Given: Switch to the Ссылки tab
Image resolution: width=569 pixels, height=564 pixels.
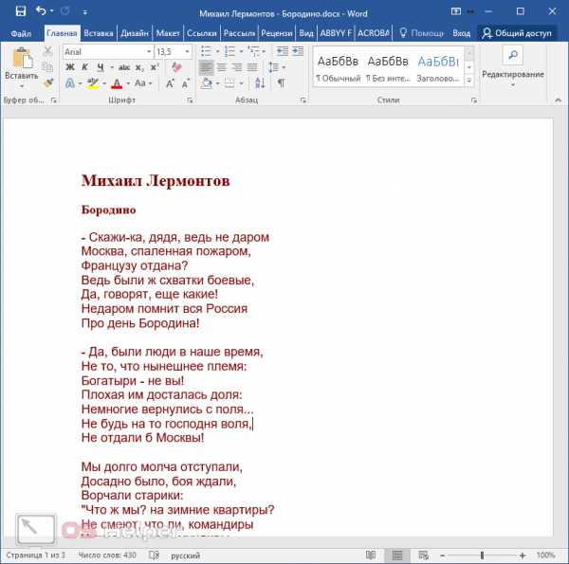Looking at the screenshot, I should coord(202,33).
